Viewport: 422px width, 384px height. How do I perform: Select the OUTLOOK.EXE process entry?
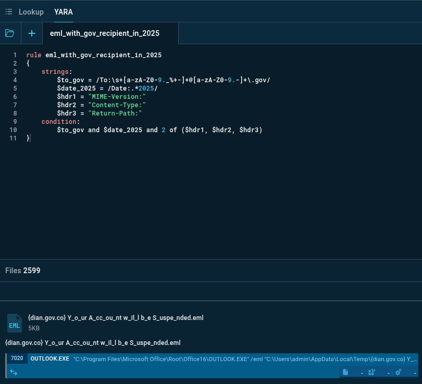coord(50,359)
